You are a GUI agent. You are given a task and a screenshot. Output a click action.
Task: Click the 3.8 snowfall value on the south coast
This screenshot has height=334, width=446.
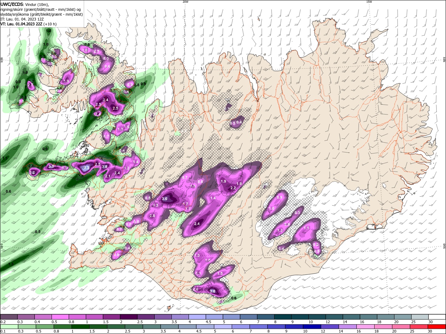213,291
